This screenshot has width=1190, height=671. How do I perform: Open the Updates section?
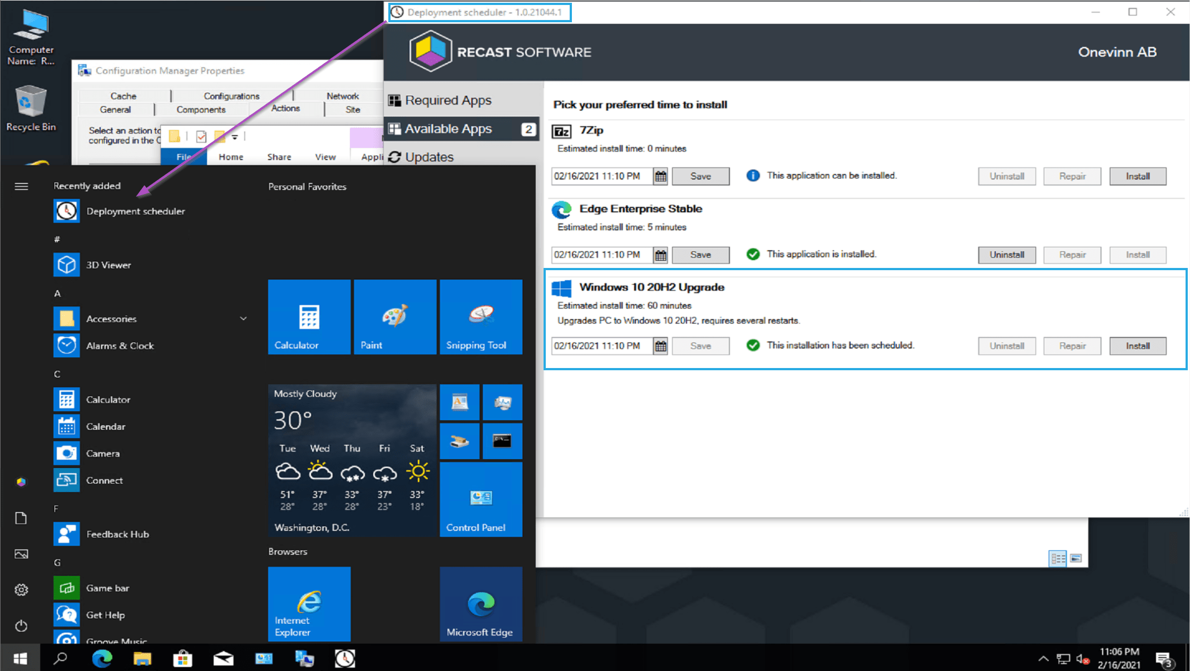[x=429, y=157]
